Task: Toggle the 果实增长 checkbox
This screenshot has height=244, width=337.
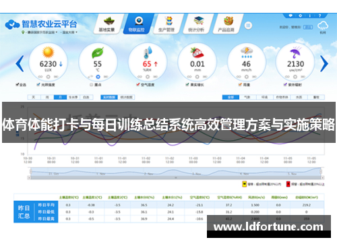Action: point(187,84)
